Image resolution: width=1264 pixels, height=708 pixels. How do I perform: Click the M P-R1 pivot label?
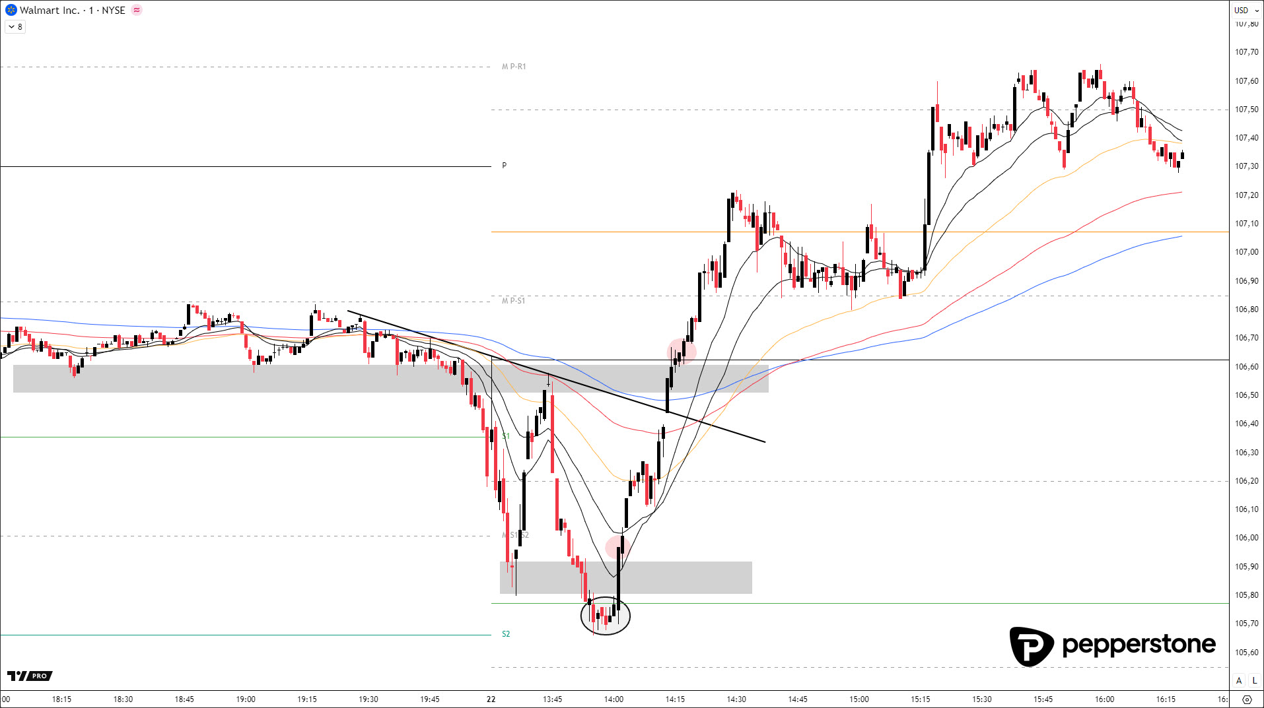[x=514, y=67]
